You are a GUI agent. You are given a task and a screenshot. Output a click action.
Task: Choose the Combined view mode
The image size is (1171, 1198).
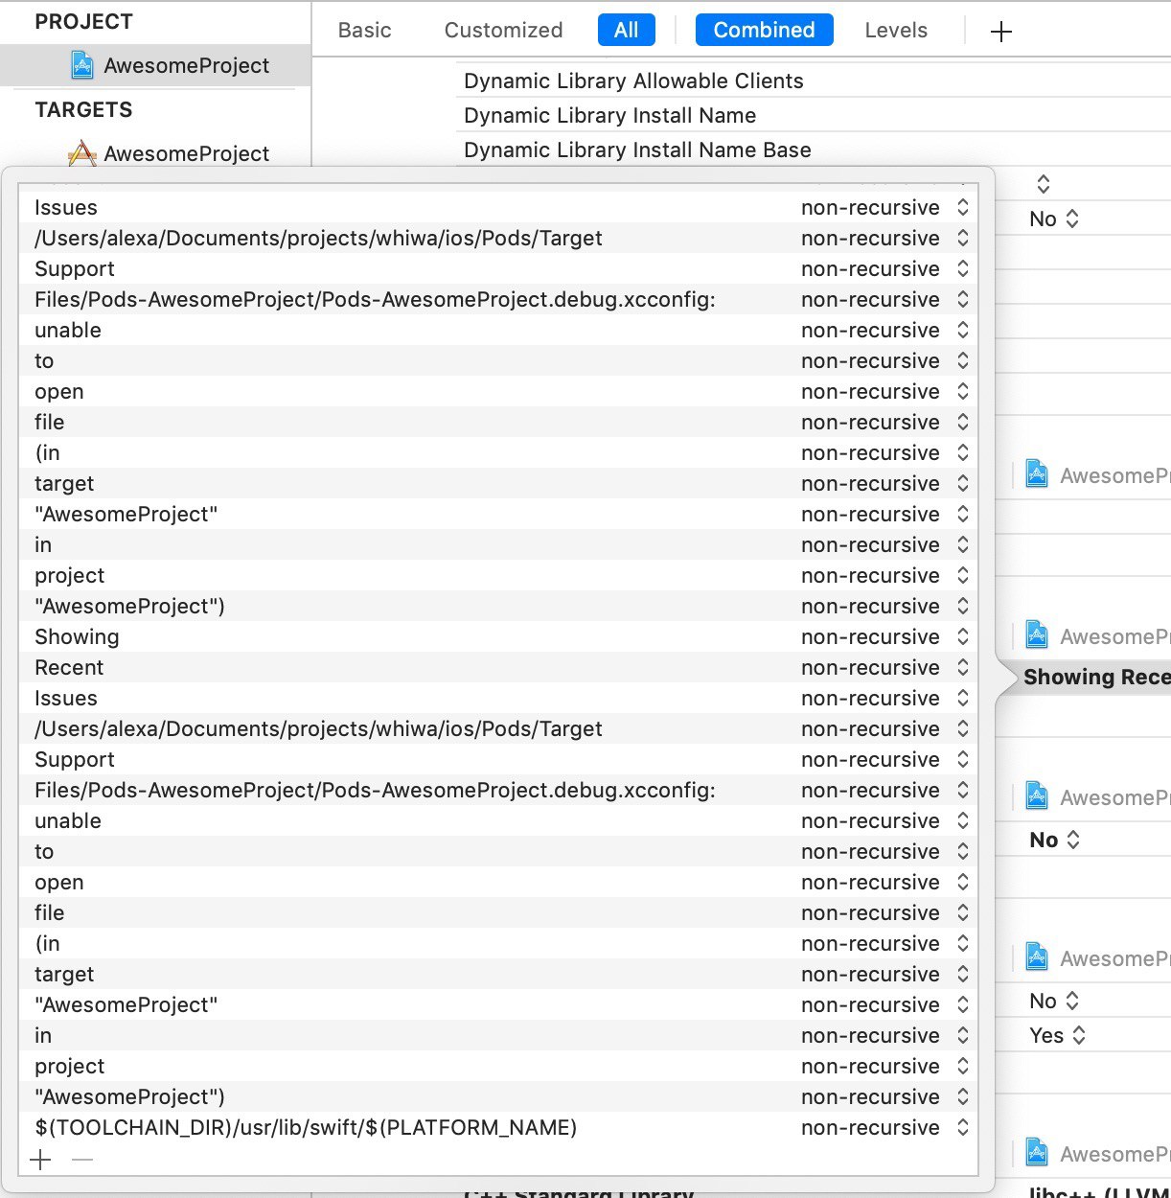coord(764,30)
